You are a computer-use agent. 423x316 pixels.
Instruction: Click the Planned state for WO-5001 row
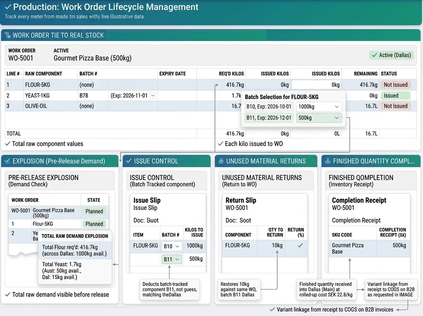(x=94, y=212)
